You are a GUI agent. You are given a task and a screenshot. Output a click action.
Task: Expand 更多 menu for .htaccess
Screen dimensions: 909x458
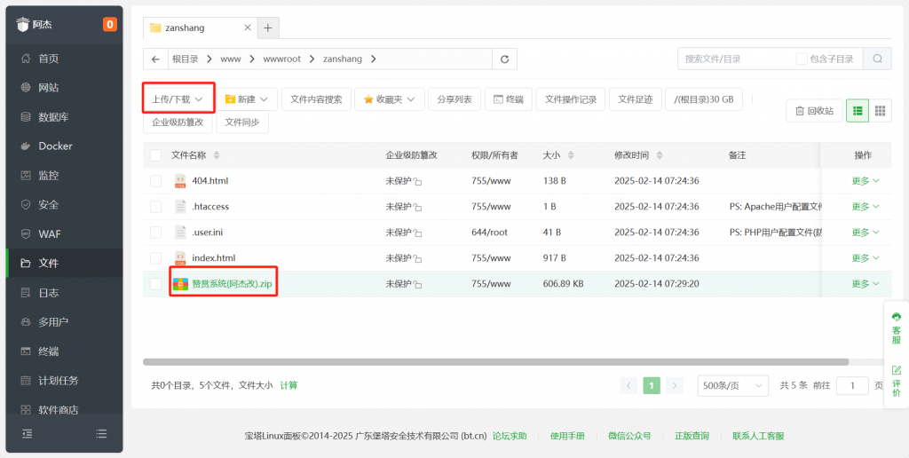click(x=865, y=207)
